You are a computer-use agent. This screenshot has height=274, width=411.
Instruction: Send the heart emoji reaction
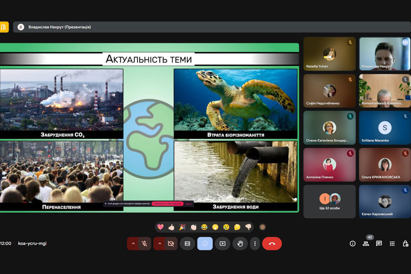point(160,227)
